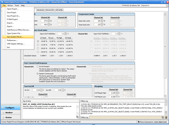
Task: Open the Device menu
Action: click(x=10, y=6)
